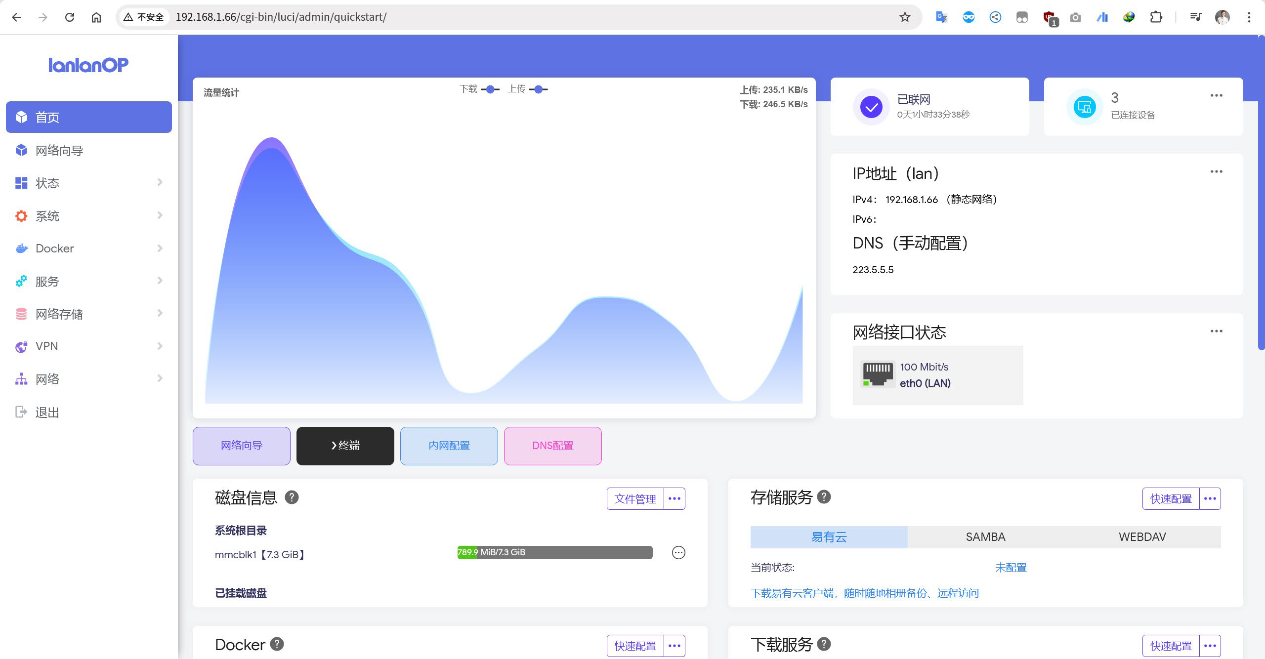Click the question mark beside 磁盘信息
This screenshot has height=659, width=1265.
pos(292,497)
